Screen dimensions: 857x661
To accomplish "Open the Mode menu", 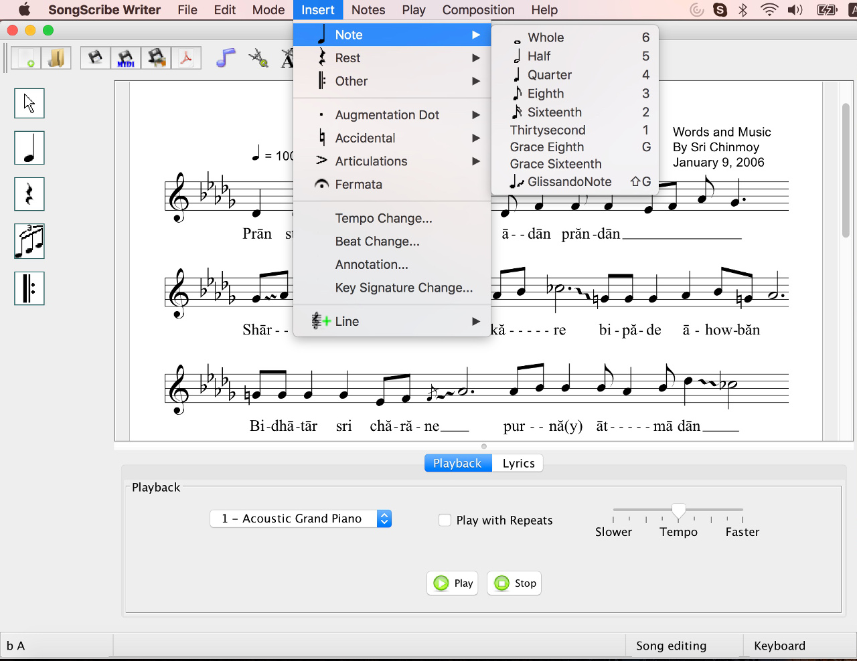I will pyautogui.click(x=268, y=10).
